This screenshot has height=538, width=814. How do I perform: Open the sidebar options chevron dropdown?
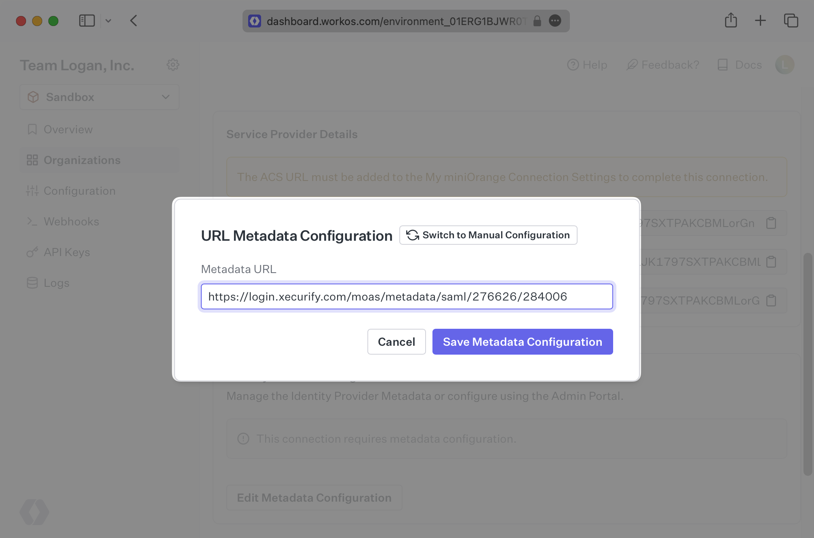click(x=108, y=21)
